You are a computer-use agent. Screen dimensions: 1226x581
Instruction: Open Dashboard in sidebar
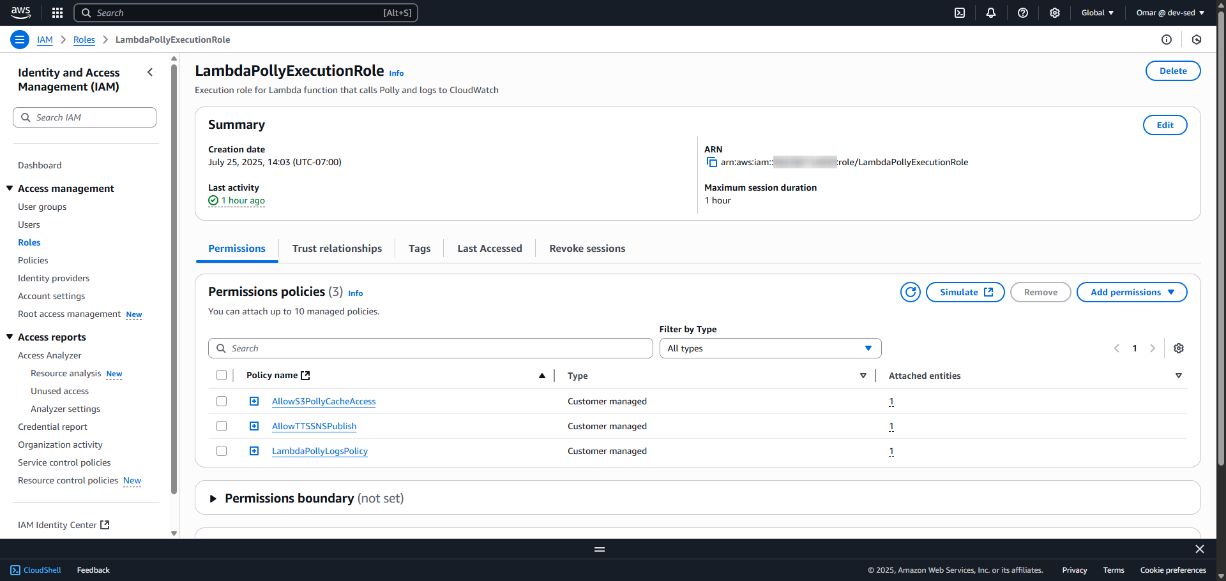click(x=40, y=165)
